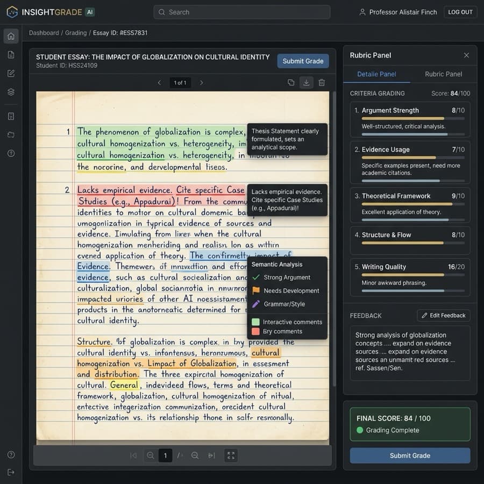Jump to first page in viewer
Image resolution: width=484 pixels, height=484 pixels.
[x=133, y=455]
